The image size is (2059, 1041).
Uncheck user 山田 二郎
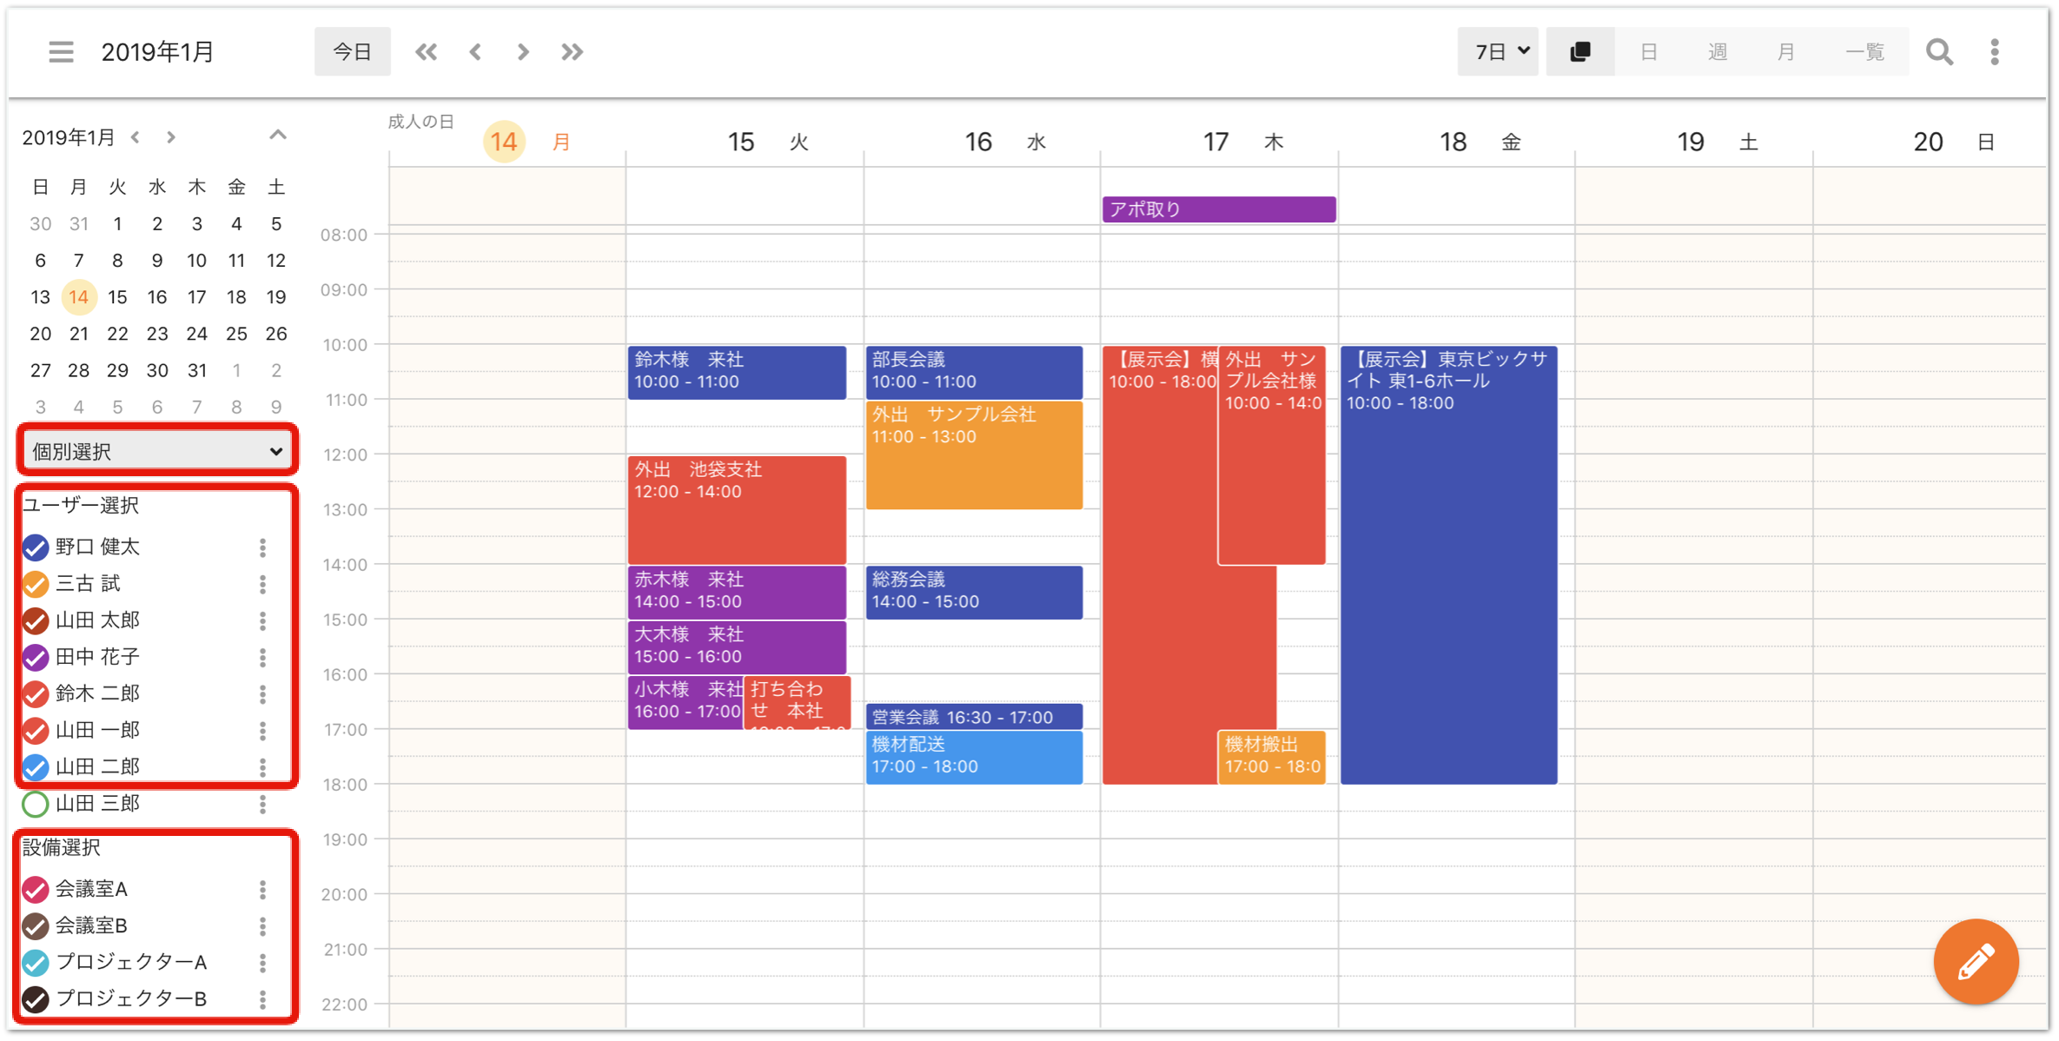pyautogui.click(x=36, y=767)
